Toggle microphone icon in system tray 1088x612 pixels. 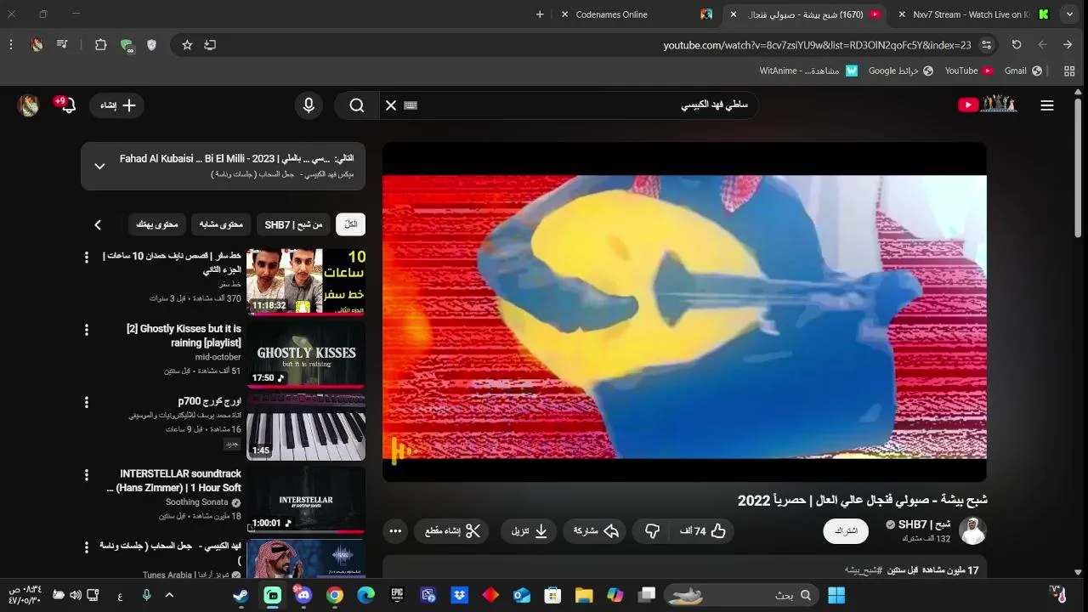pyautogui.click(x=146, y=595)
